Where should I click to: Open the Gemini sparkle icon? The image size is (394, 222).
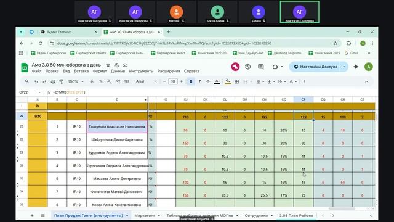click(356, 67)
